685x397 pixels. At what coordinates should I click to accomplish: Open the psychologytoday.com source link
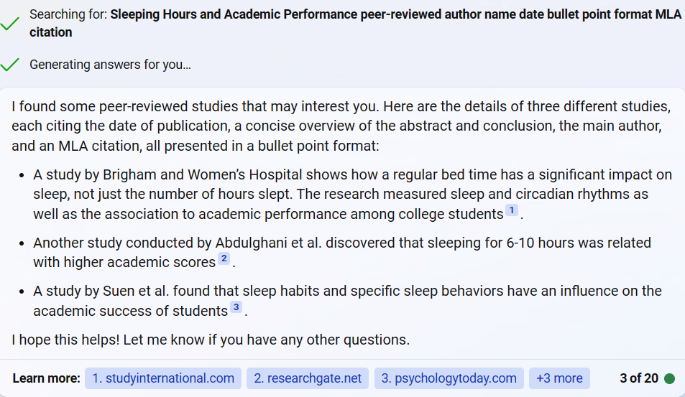click(x=449, y=378)
